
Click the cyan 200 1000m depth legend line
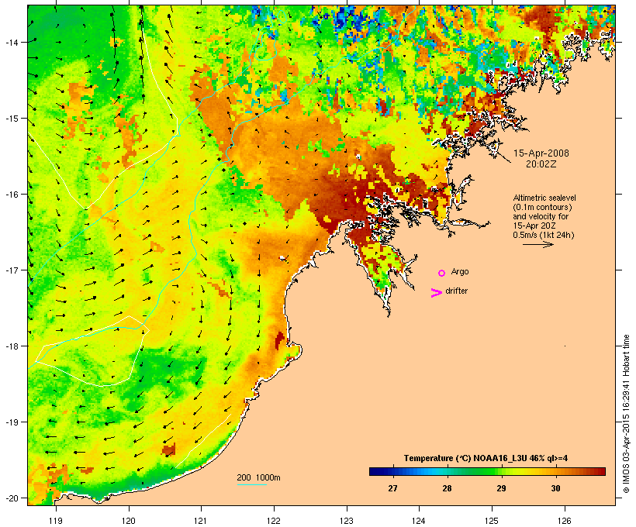(252, 484)
